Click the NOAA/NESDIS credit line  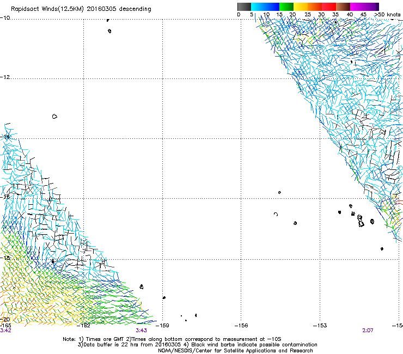[235, 351]
